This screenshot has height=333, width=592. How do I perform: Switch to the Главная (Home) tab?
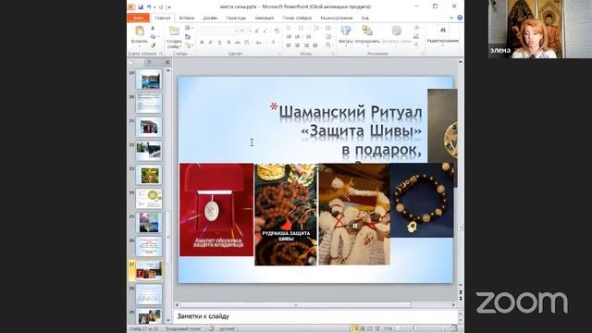[163, 18]
